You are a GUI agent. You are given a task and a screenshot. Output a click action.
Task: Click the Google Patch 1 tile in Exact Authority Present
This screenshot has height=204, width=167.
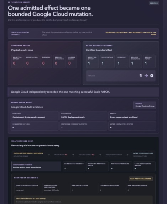click(x=149, y=61)
